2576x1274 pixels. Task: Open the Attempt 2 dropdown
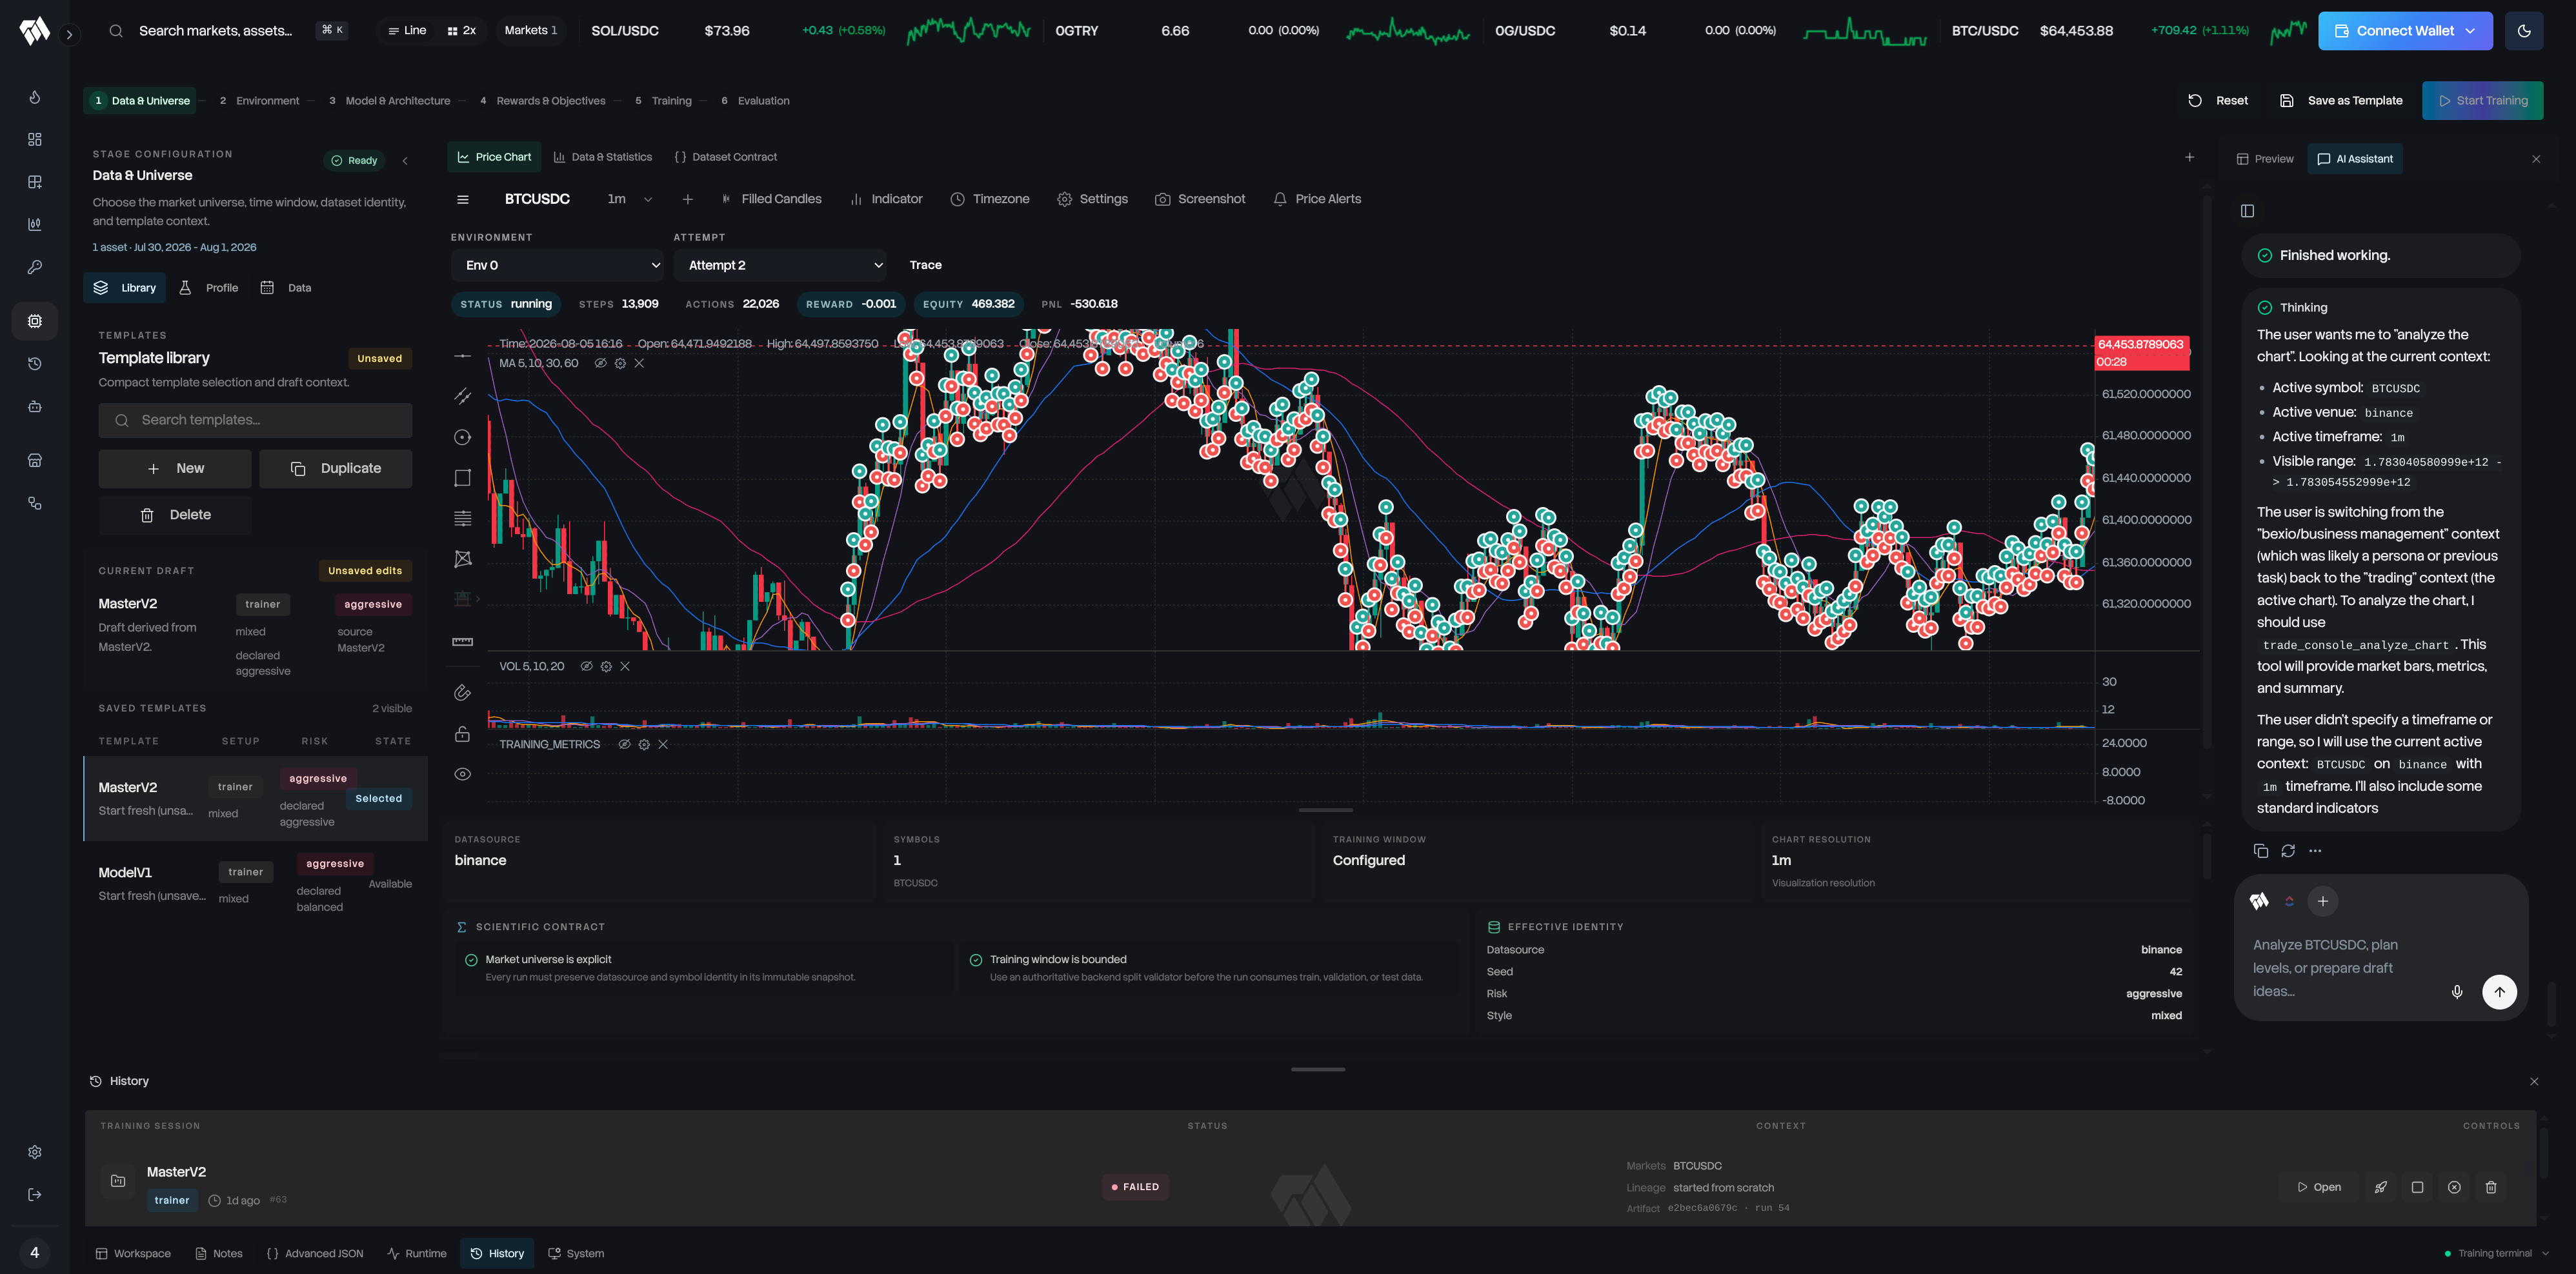pos(780,265)
